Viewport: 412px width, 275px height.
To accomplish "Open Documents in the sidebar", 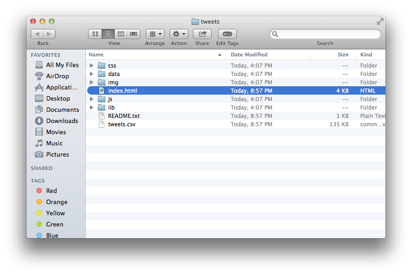I will click(x=57, y=110).
